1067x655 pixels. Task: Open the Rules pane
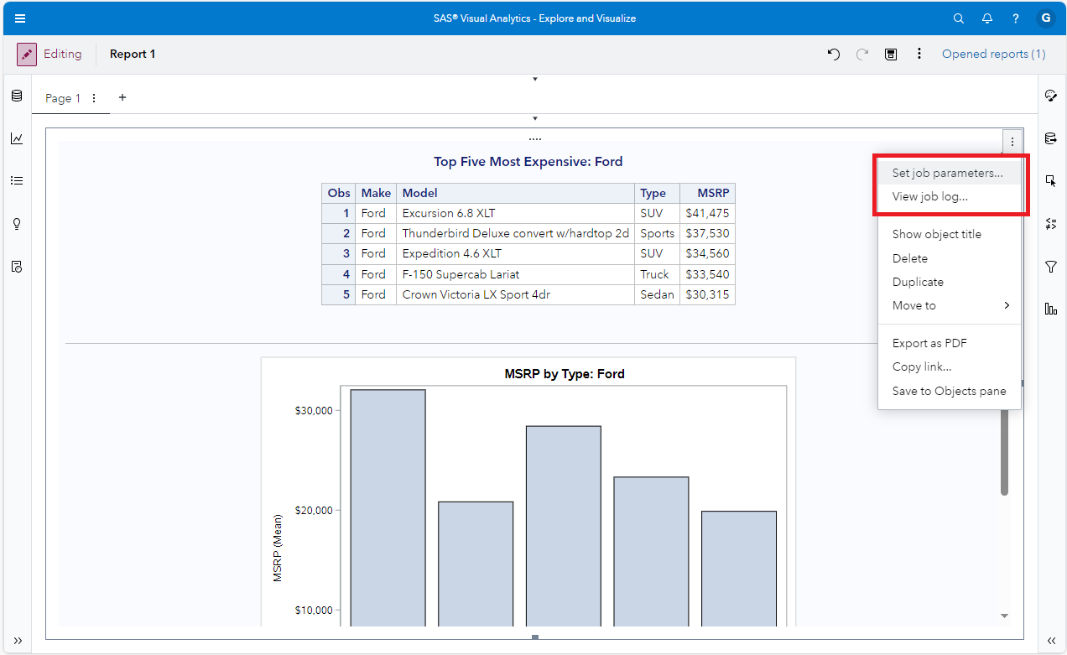(x=1051, y=224)
